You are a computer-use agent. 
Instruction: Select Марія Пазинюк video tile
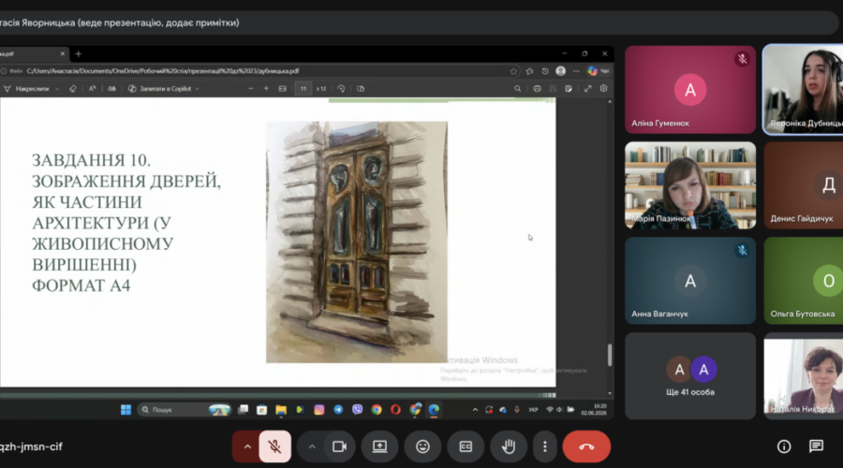(690, 185)
